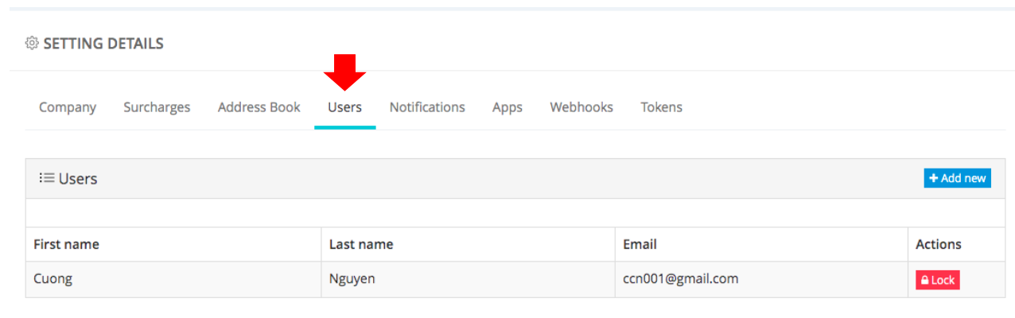
Task: Switch to the Surcharges tab
Action: point(157,107)
